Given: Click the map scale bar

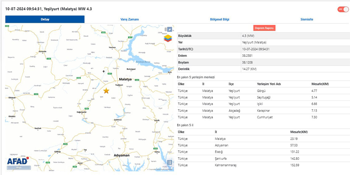Looking at the screenshot, I should pyautogui.click(x=19, y=168).
